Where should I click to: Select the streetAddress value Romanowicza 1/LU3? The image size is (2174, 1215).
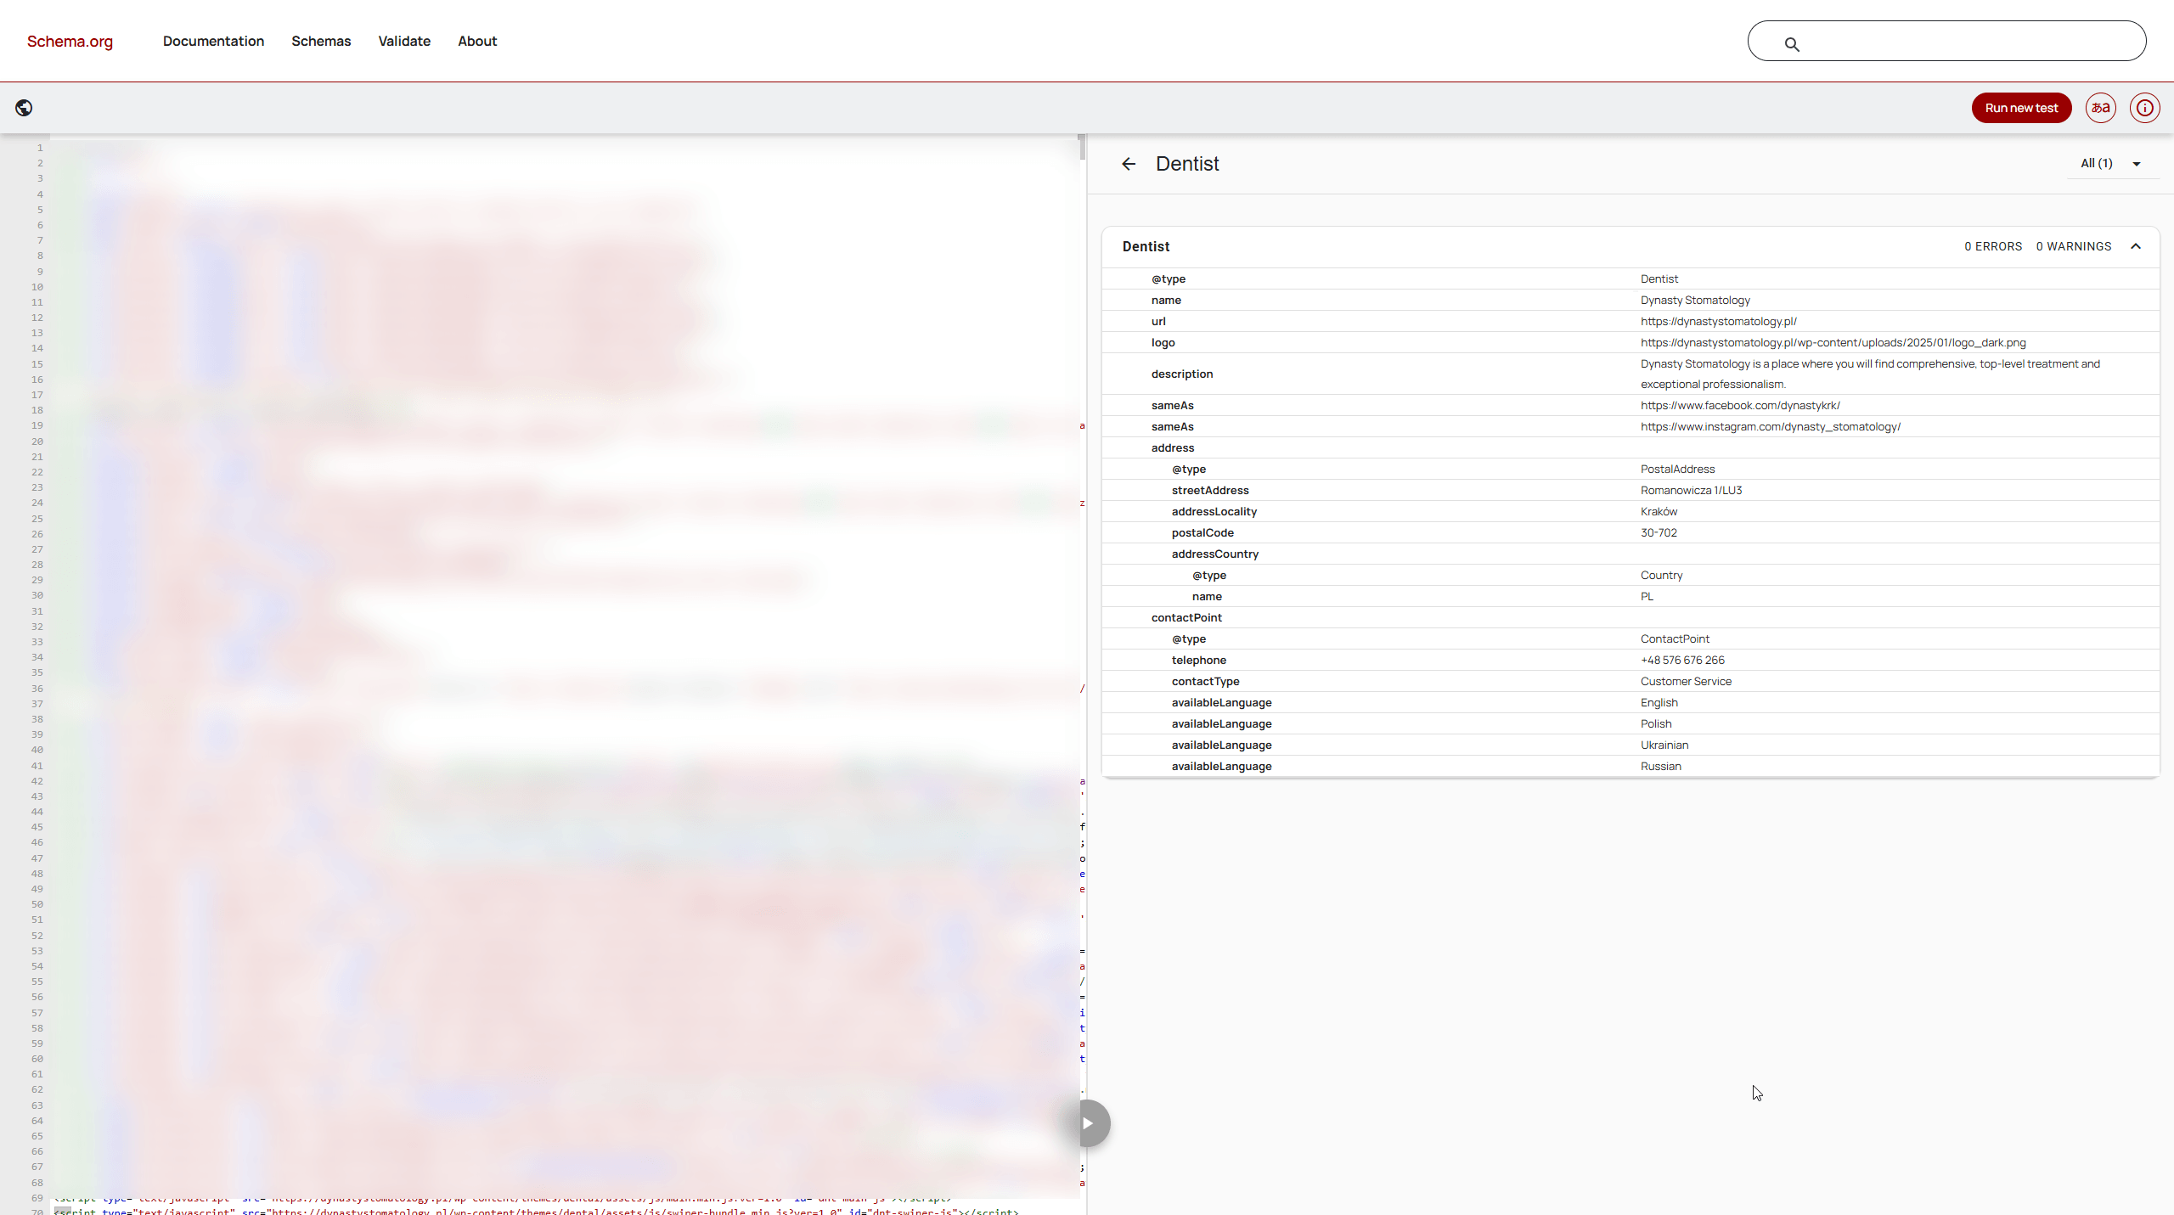(1691, 490)
